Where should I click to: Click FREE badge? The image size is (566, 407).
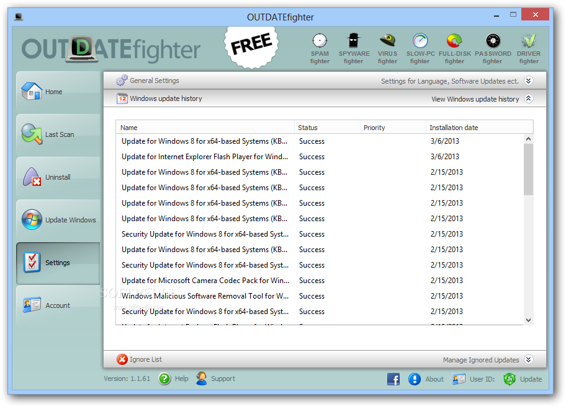click(x=251, y=47)
